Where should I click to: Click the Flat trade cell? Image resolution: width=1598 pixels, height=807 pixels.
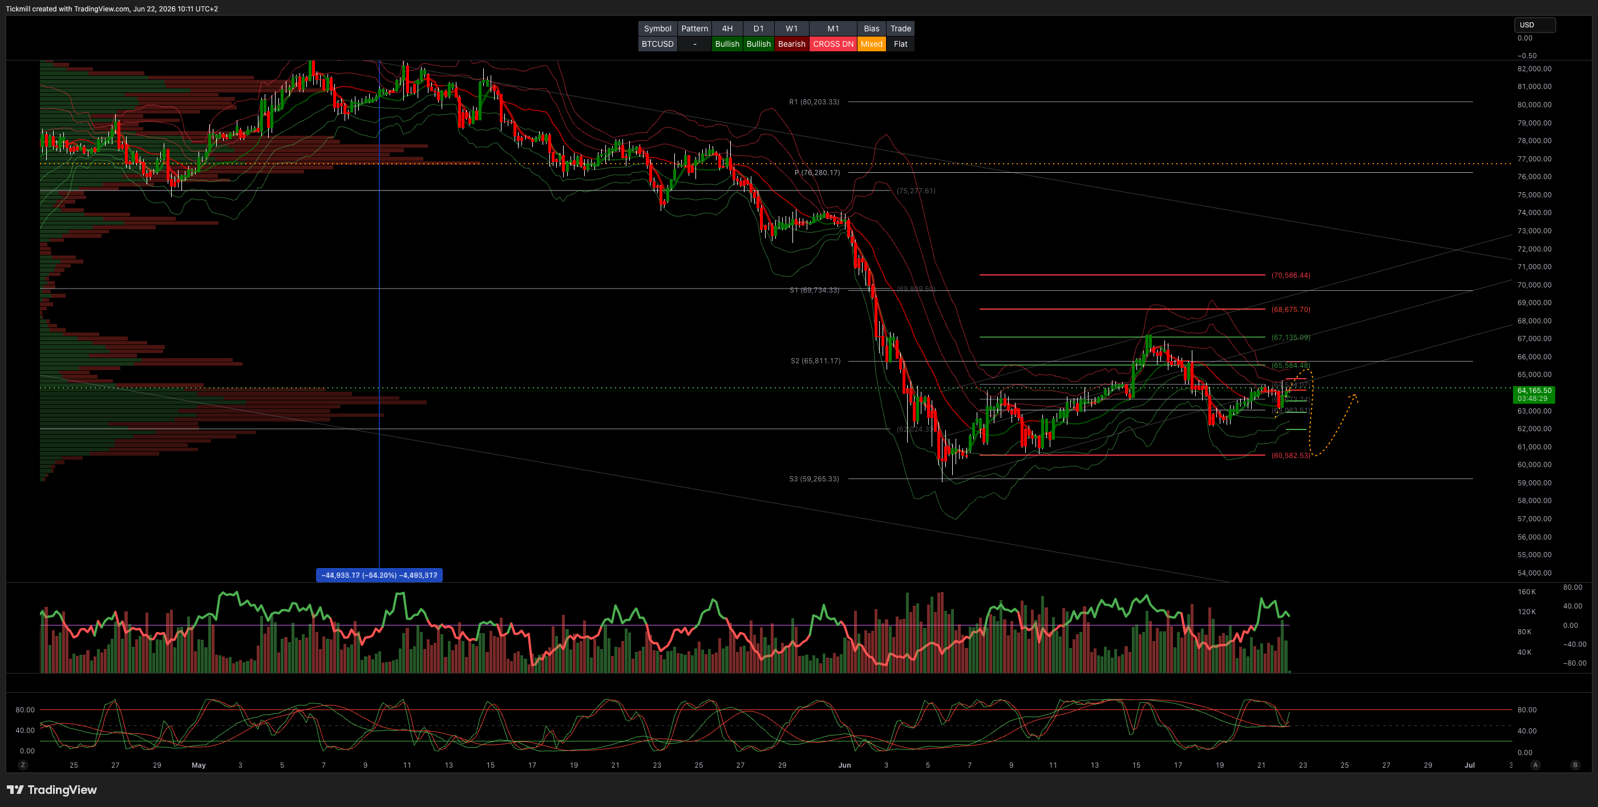[900, 44]
